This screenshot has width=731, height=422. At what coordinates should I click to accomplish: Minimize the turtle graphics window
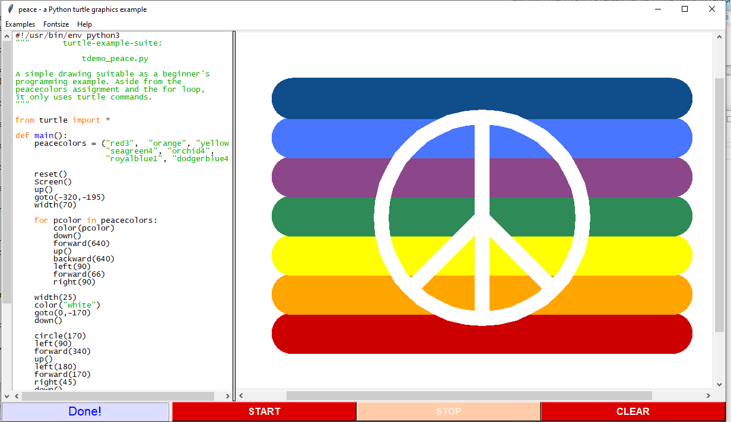[x=657, y=9]
